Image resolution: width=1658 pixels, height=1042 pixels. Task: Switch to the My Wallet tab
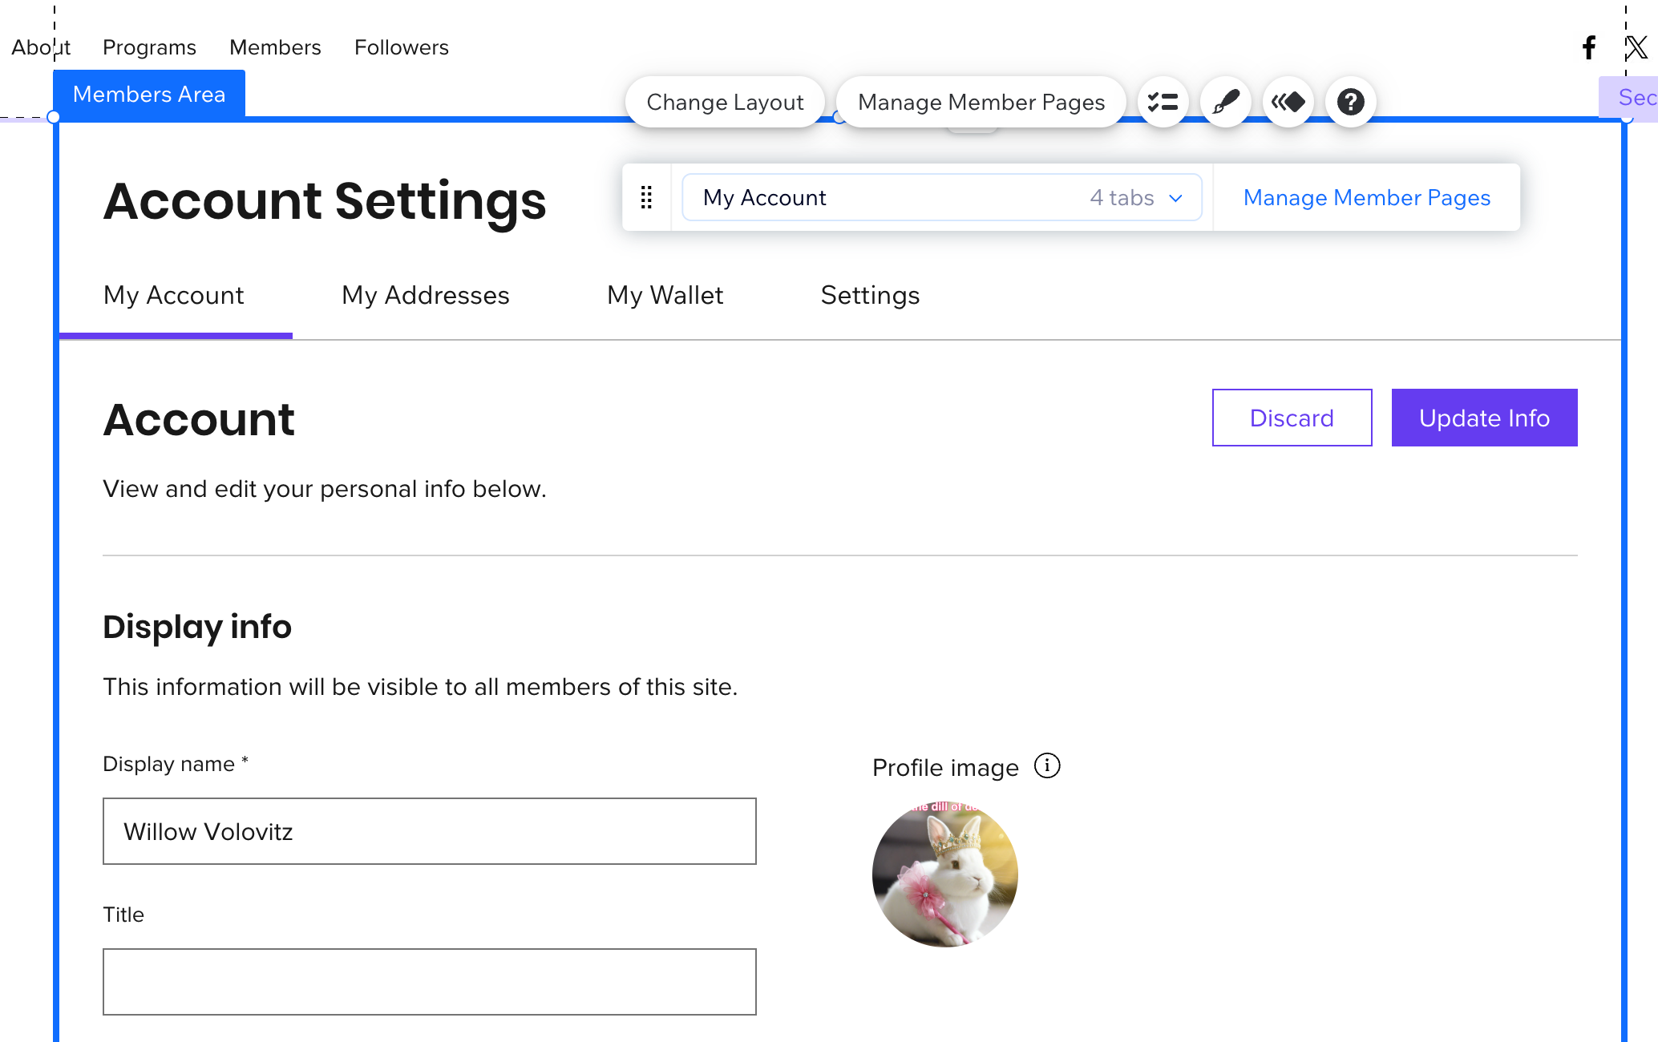(665, 295)
